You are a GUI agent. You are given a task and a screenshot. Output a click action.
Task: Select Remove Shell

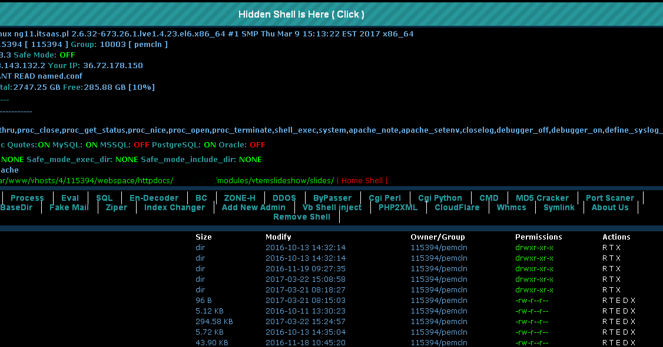(301, 217)
